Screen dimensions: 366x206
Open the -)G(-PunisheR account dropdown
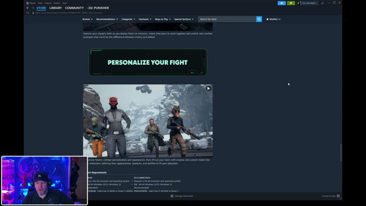point(309,3)
